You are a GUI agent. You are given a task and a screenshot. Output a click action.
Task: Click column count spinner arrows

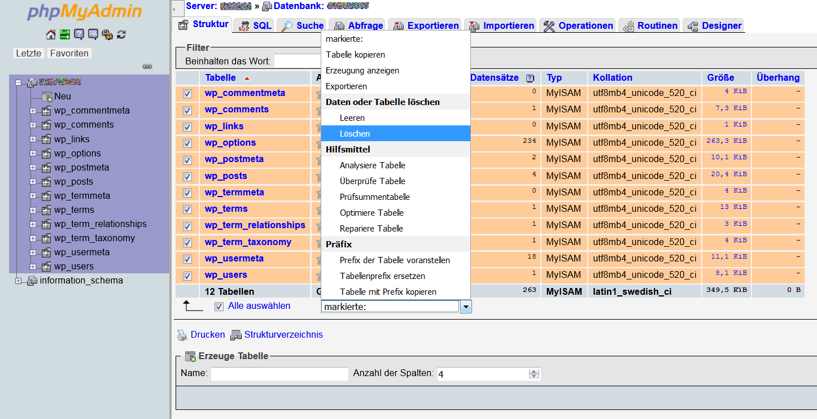point(534,374)
